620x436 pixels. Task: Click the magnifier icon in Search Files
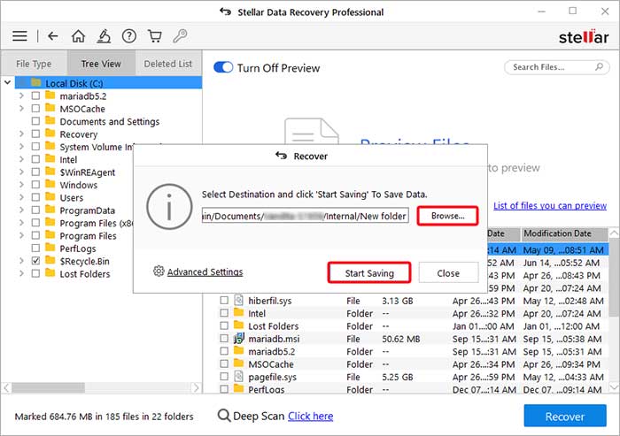[x=599, y=66]
